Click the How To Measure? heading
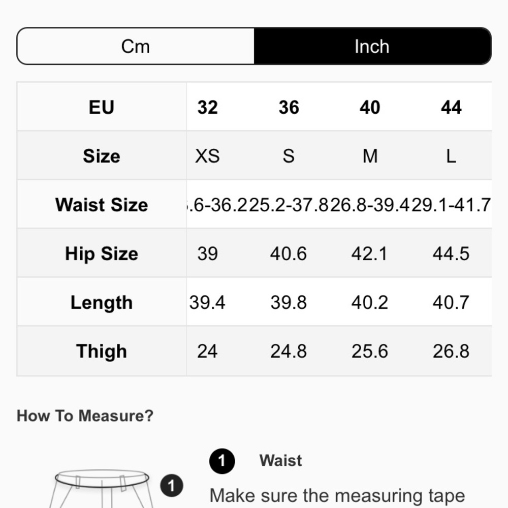508x508 pixels. pos(85,416)
